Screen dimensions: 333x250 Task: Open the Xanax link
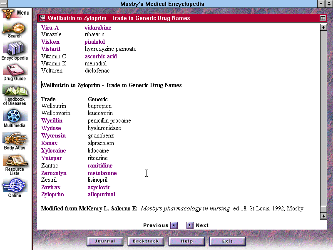point(49,143)
